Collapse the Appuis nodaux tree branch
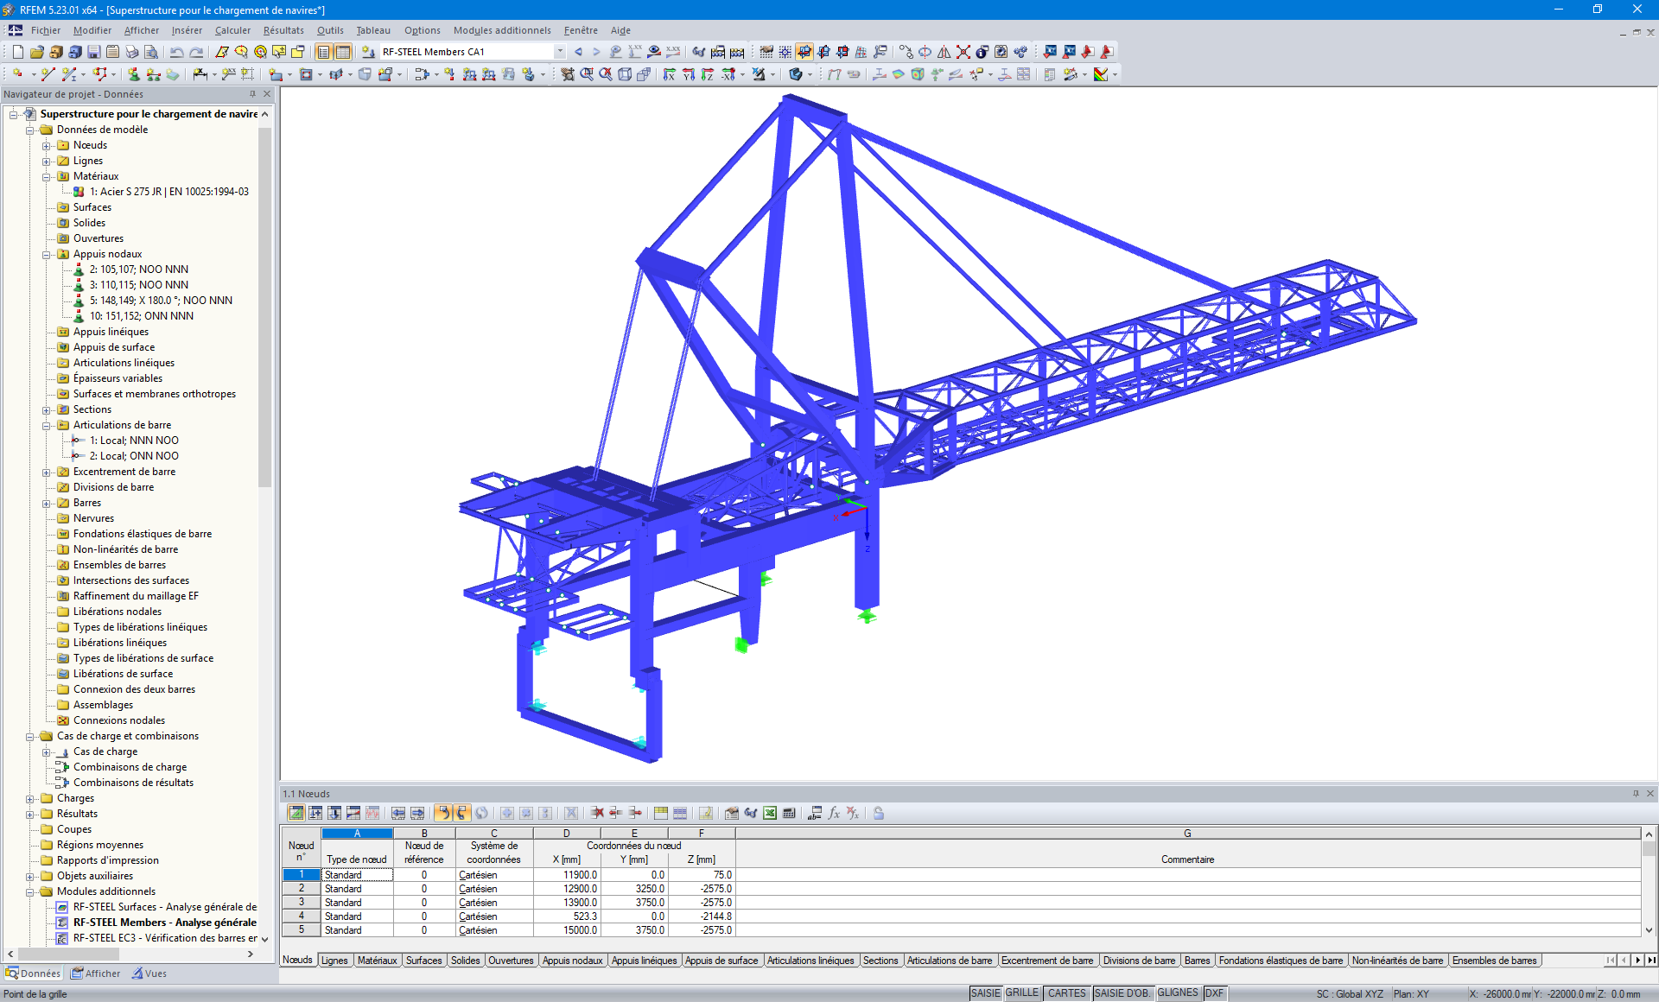1659x1002 pixels. tap(48, 254)
